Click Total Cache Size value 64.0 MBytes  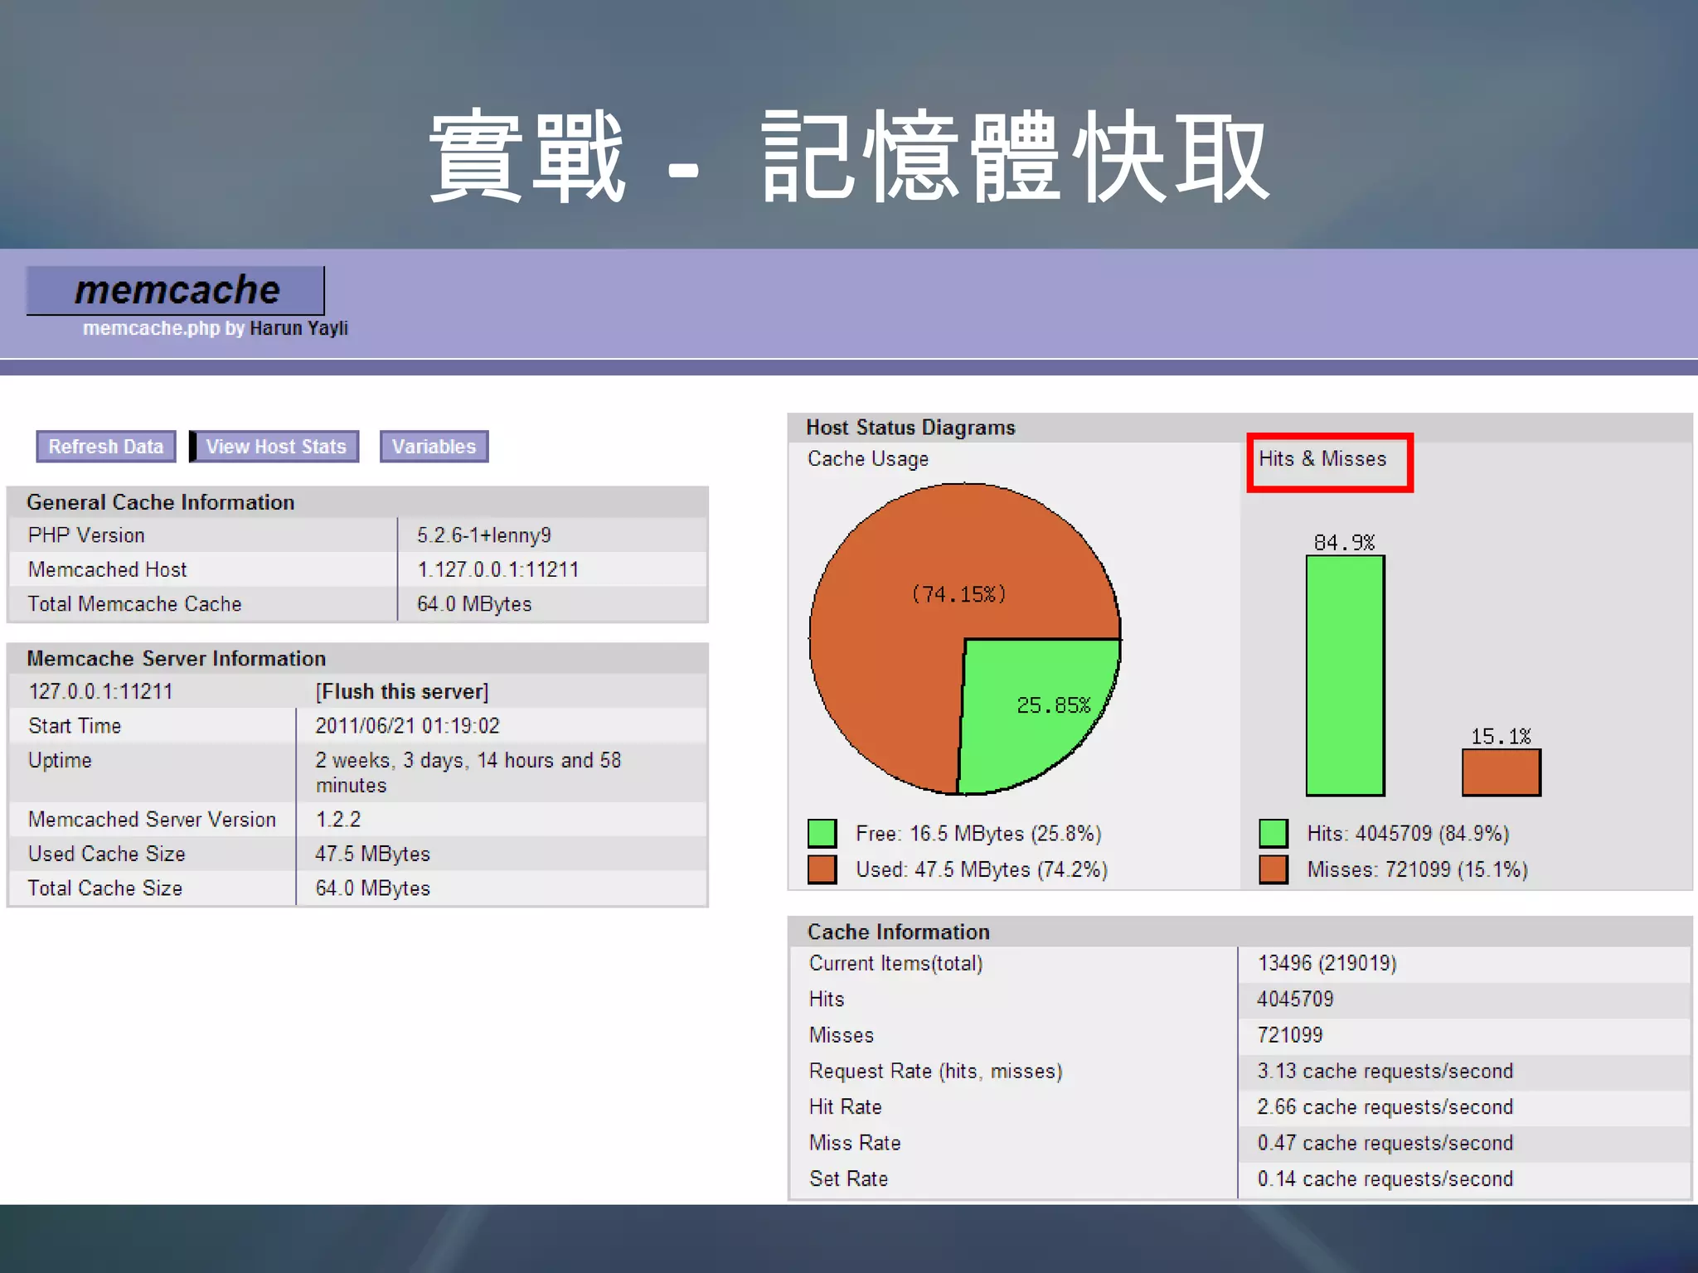coord(372,888)
